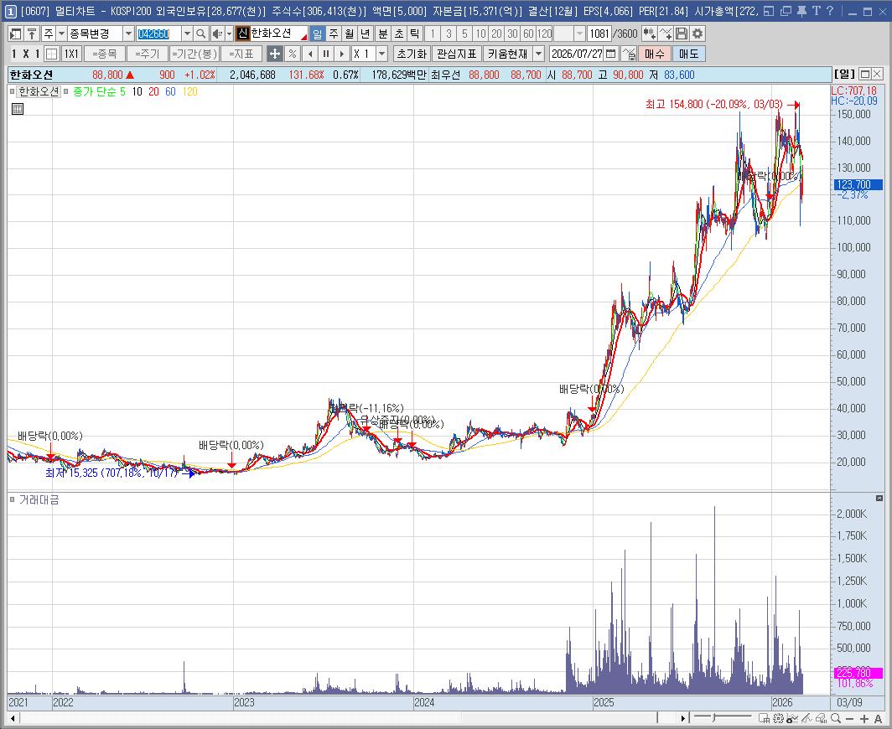Open the stock code 042660 dropdown
The height and width of the screenshot is (729, 892).
point(187,34)
